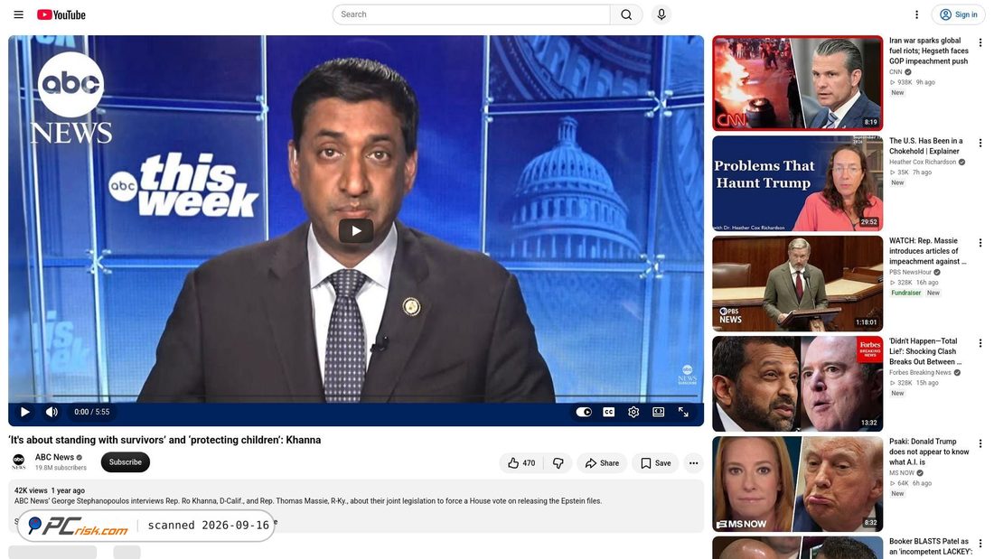This screenshot has width=994, height=559.
Task: Save video to a playlist
Action: pos(655,463)
